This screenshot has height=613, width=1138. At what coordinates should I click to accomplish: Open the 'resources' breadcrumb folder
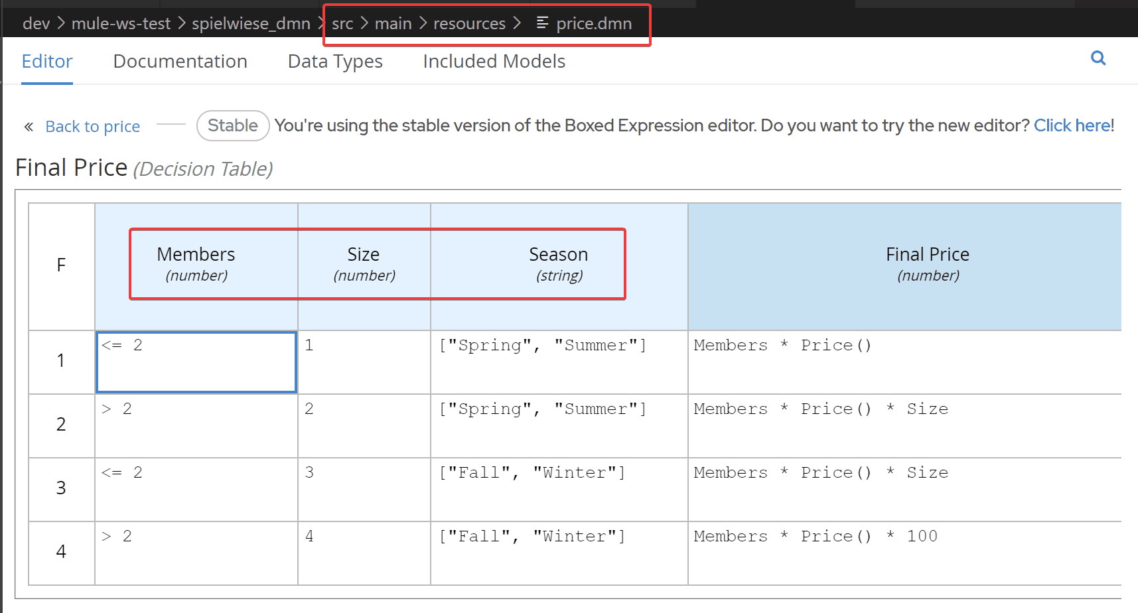tap(469, 24)
